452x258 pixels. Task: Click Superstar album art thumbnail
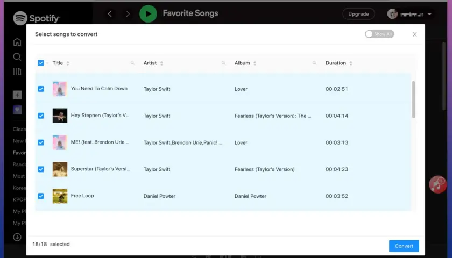[60, 169]
